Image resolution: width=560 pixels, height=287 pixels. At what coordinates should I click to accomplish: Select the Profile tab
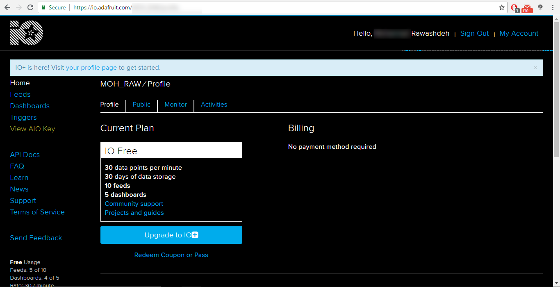[x=109, y=105]
